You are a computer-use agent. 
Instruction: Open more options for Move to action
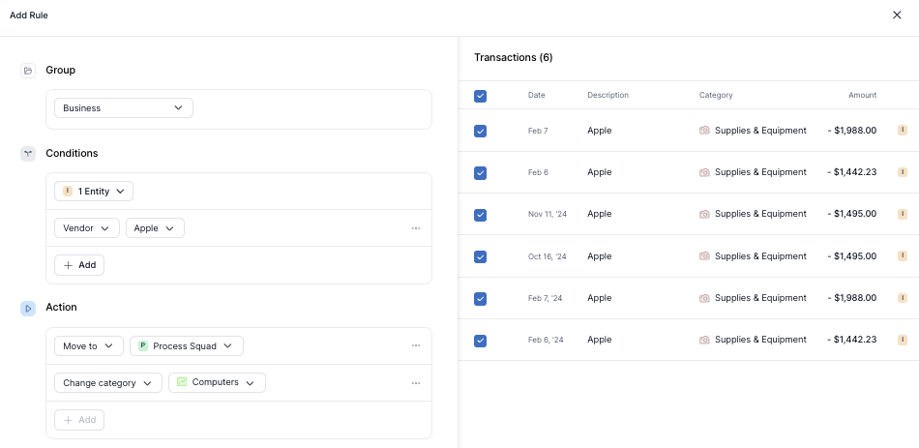(x=416, y=345)
